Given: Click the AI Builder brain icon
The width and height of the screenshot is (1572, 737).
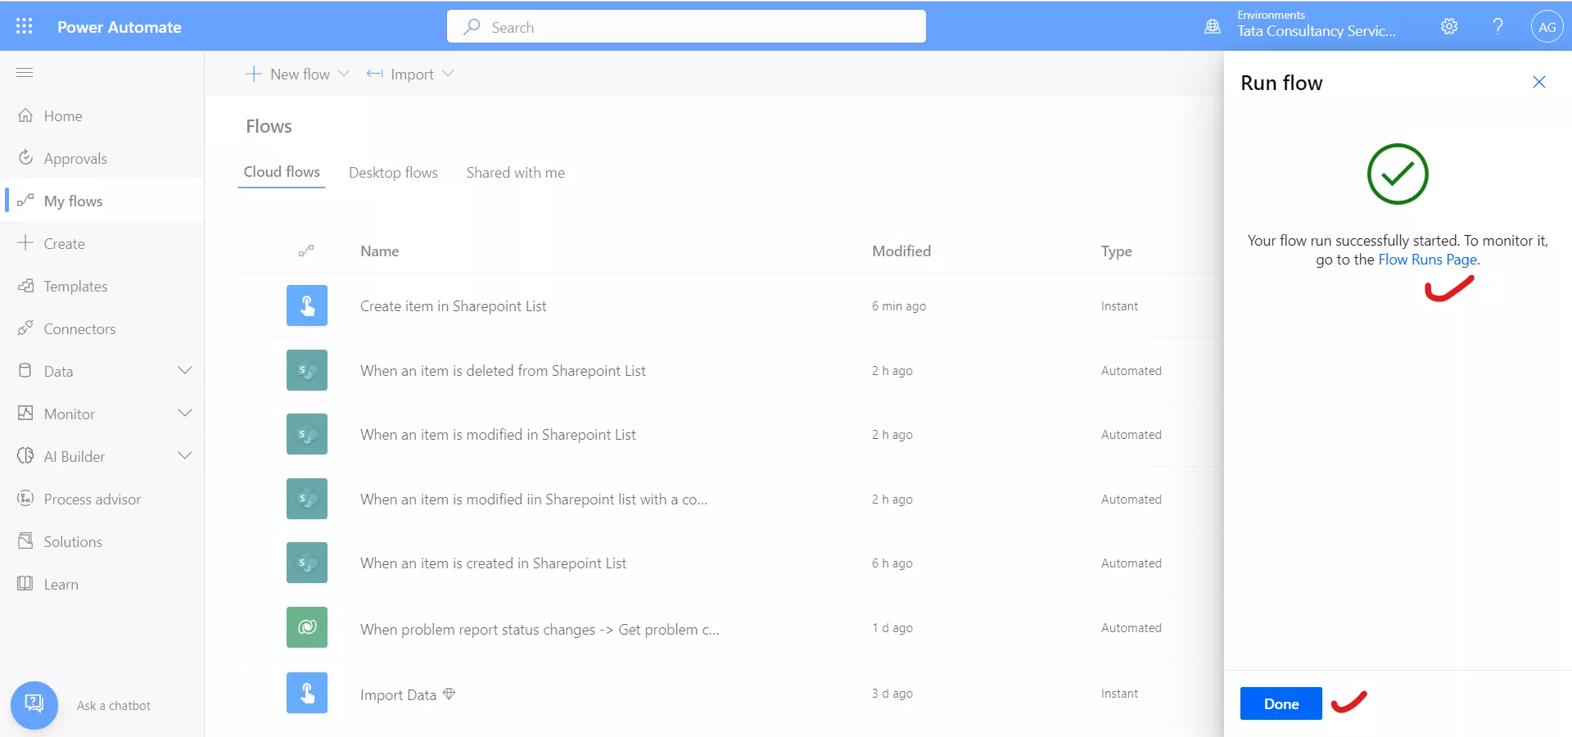Looking at the screenshot, I should click(25, 456).
